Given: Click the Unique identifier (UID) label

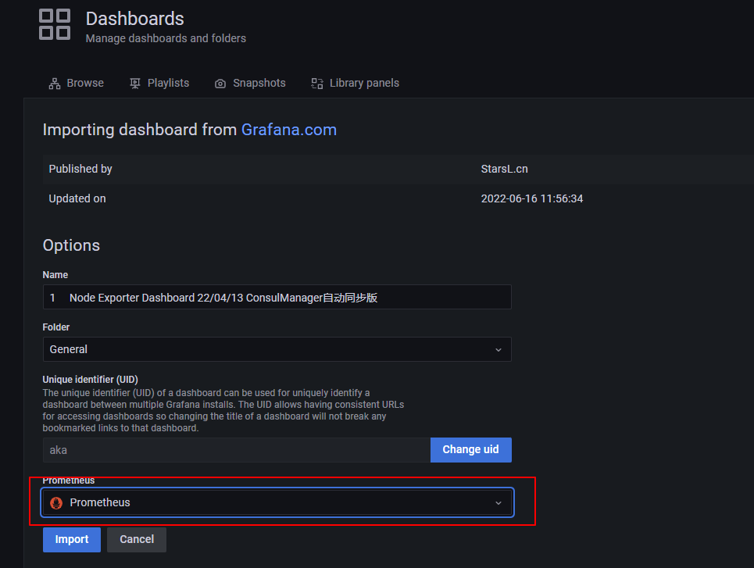Looking at the screenshot, I should 90,380.
